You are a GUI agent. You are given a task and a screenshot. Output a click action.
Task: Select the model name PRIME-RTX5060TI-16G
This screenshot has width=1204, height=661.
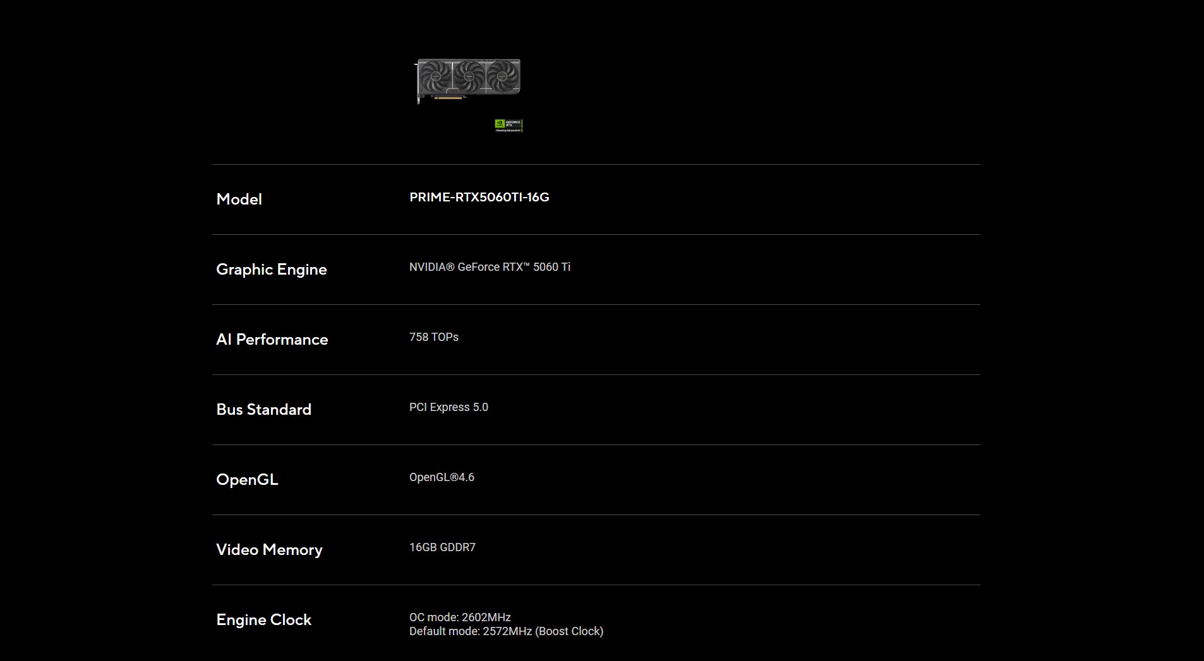click(479, 197)
